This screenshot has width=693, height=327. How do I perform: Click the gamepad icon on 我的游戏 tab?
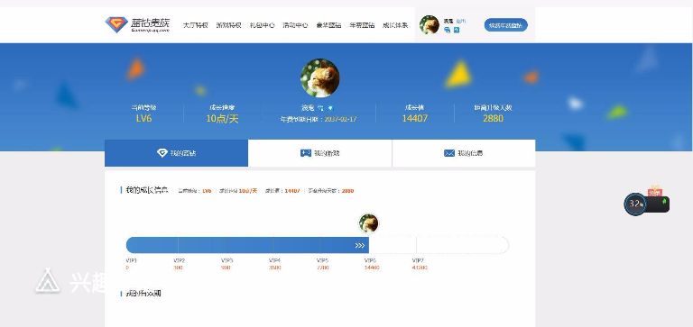click(x=306, y=153)
